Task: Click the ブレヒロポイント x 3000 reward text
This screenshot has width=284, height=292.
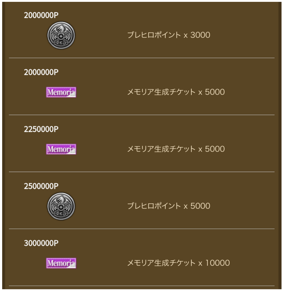Action: click(169, 35)
